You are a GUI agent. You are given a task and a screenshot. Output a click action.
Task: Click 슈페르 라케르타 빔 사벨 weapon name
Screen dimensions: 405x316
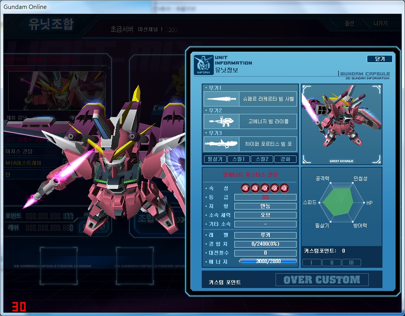coord(268,99)
